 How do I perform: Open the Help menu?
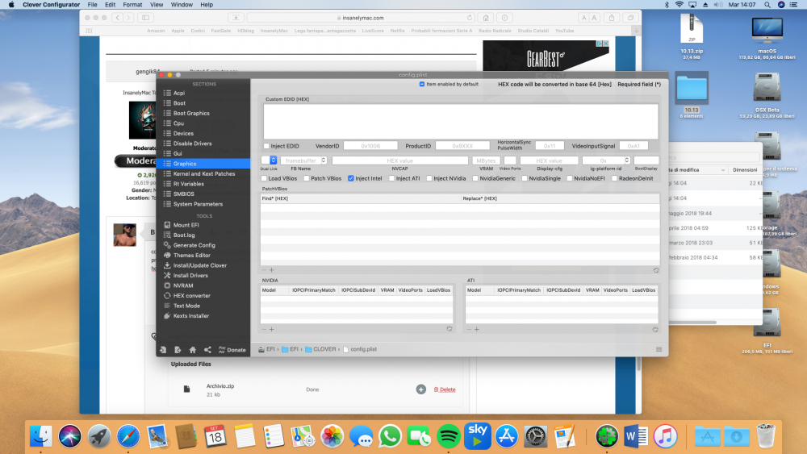click(207, 5)
